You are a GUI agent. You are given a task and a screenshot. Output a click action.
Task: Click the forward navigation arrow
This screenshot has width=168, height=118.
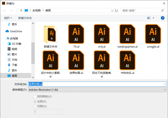tap(11, 11)
